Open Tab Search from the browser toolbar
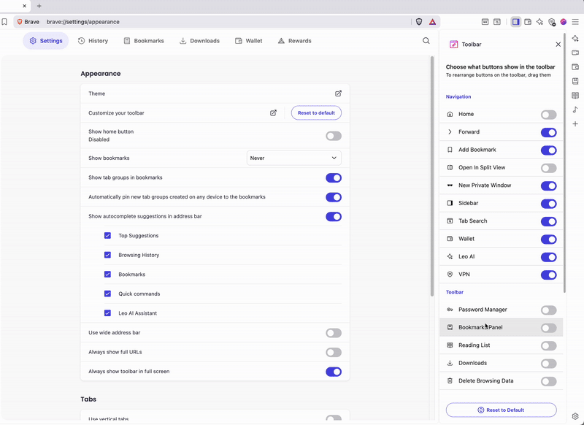 pyautogui.click(x=497, y=22)
